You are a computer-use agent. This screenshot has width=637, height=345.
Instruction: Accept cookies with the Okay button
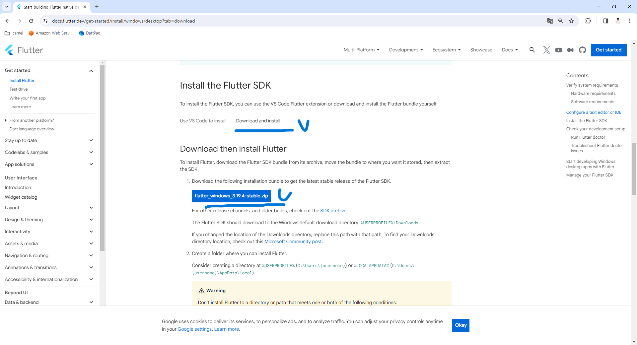click(x=460, y=325)
